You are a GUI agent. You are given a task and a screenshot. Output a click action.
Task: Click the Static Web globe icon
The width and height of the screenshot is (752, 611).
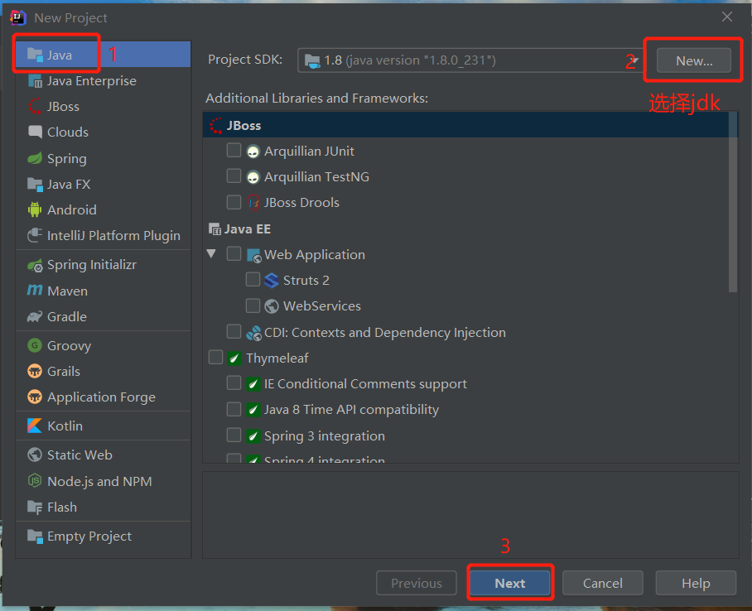[x=35, y=455]
